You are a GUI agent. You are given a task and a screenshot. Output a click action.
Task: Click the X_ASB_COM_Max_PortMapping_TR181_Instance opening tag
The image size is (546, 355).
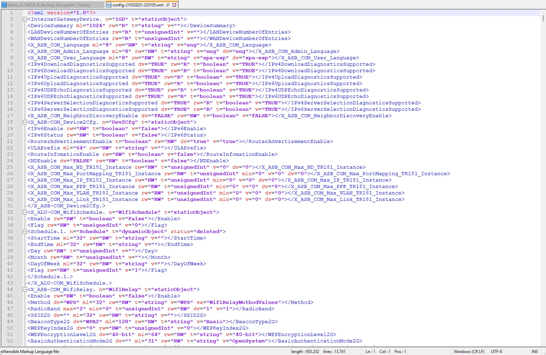94,174
